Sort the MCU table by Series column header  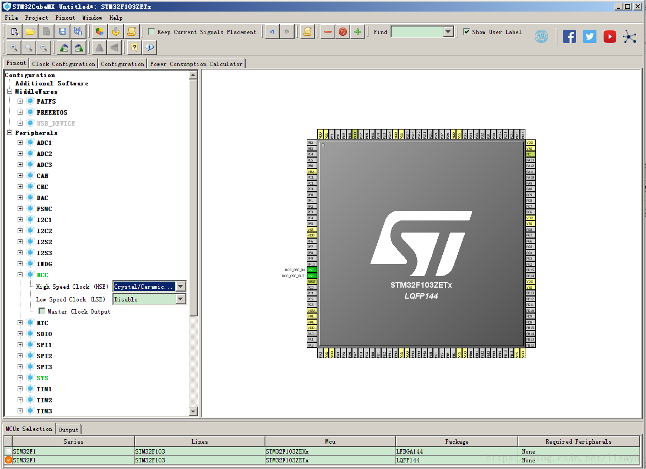coord(73,441)
